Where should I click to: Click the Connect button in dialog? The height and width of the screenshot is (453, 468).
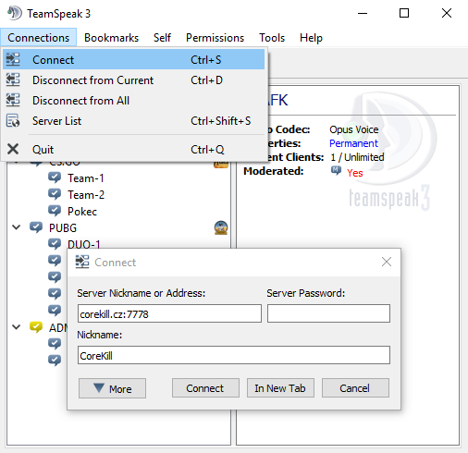(x=205, y=388)
